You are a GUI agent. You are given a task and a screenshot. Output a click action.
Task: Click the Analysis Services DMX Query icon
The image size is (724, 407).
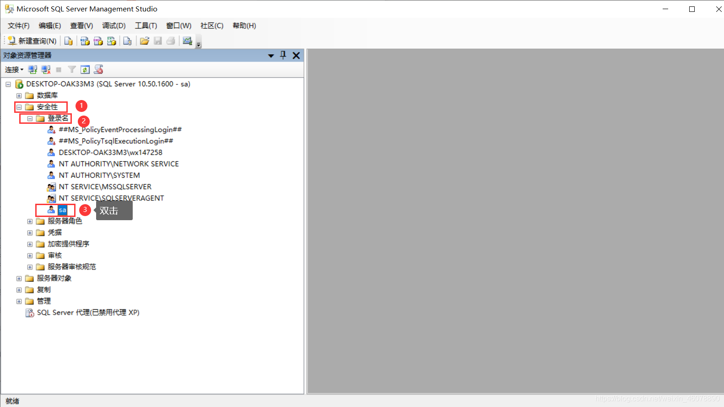(x=98, y=41)
